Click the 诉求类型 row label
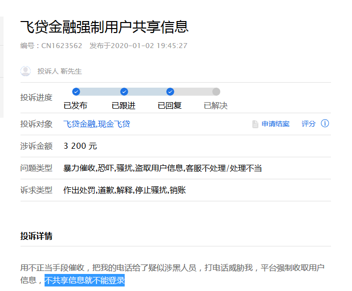Viewport: 352px width, 291px height. [x=37, y=190]
